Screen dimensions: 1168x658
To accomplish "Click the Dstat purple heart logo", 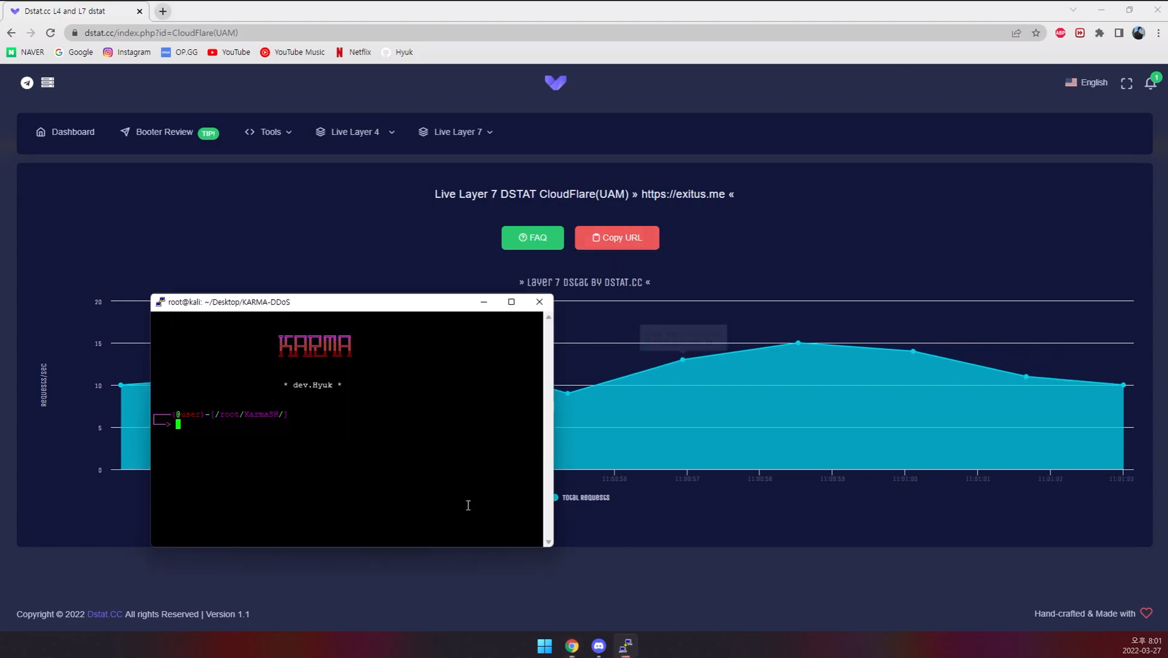I will (555, 82).
